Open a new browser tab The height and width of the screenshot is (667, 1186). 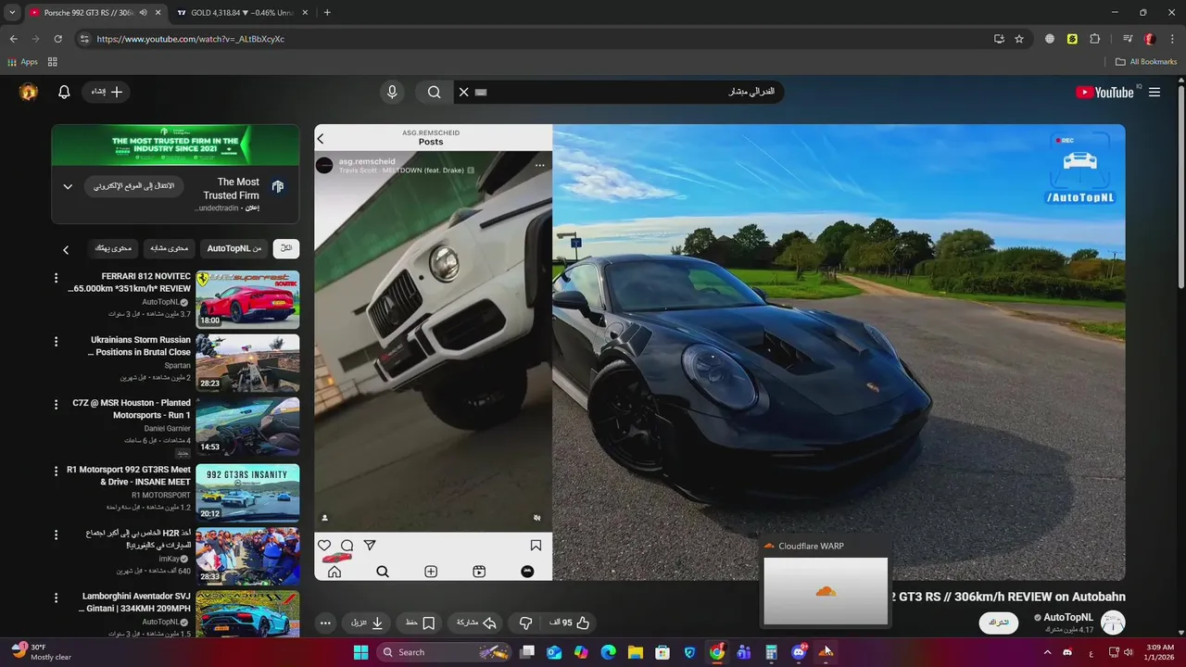point(327,13)
